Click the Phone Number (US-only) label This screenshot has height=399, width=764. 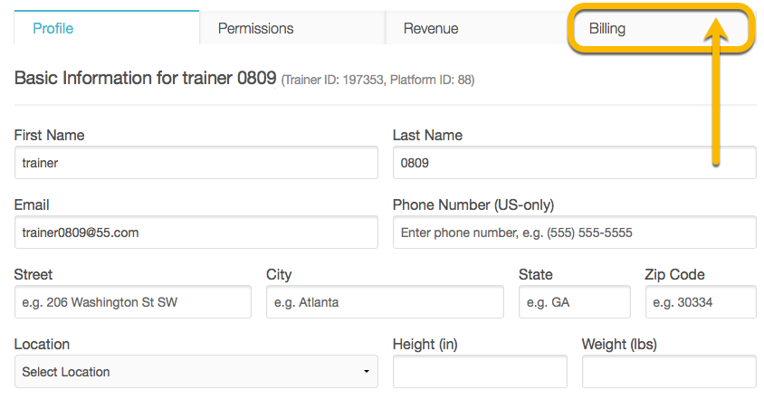pos(473,205)
